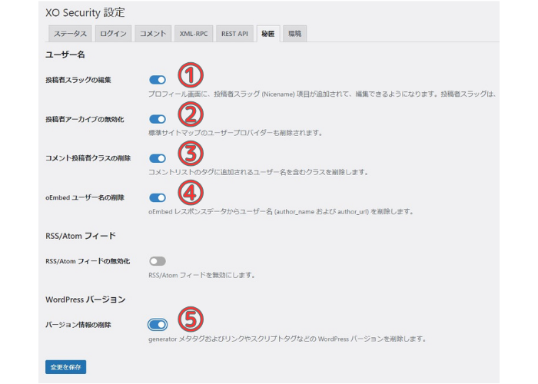Click the ユーザー名 section heading
538x384 pixels.
pos(65,55)
